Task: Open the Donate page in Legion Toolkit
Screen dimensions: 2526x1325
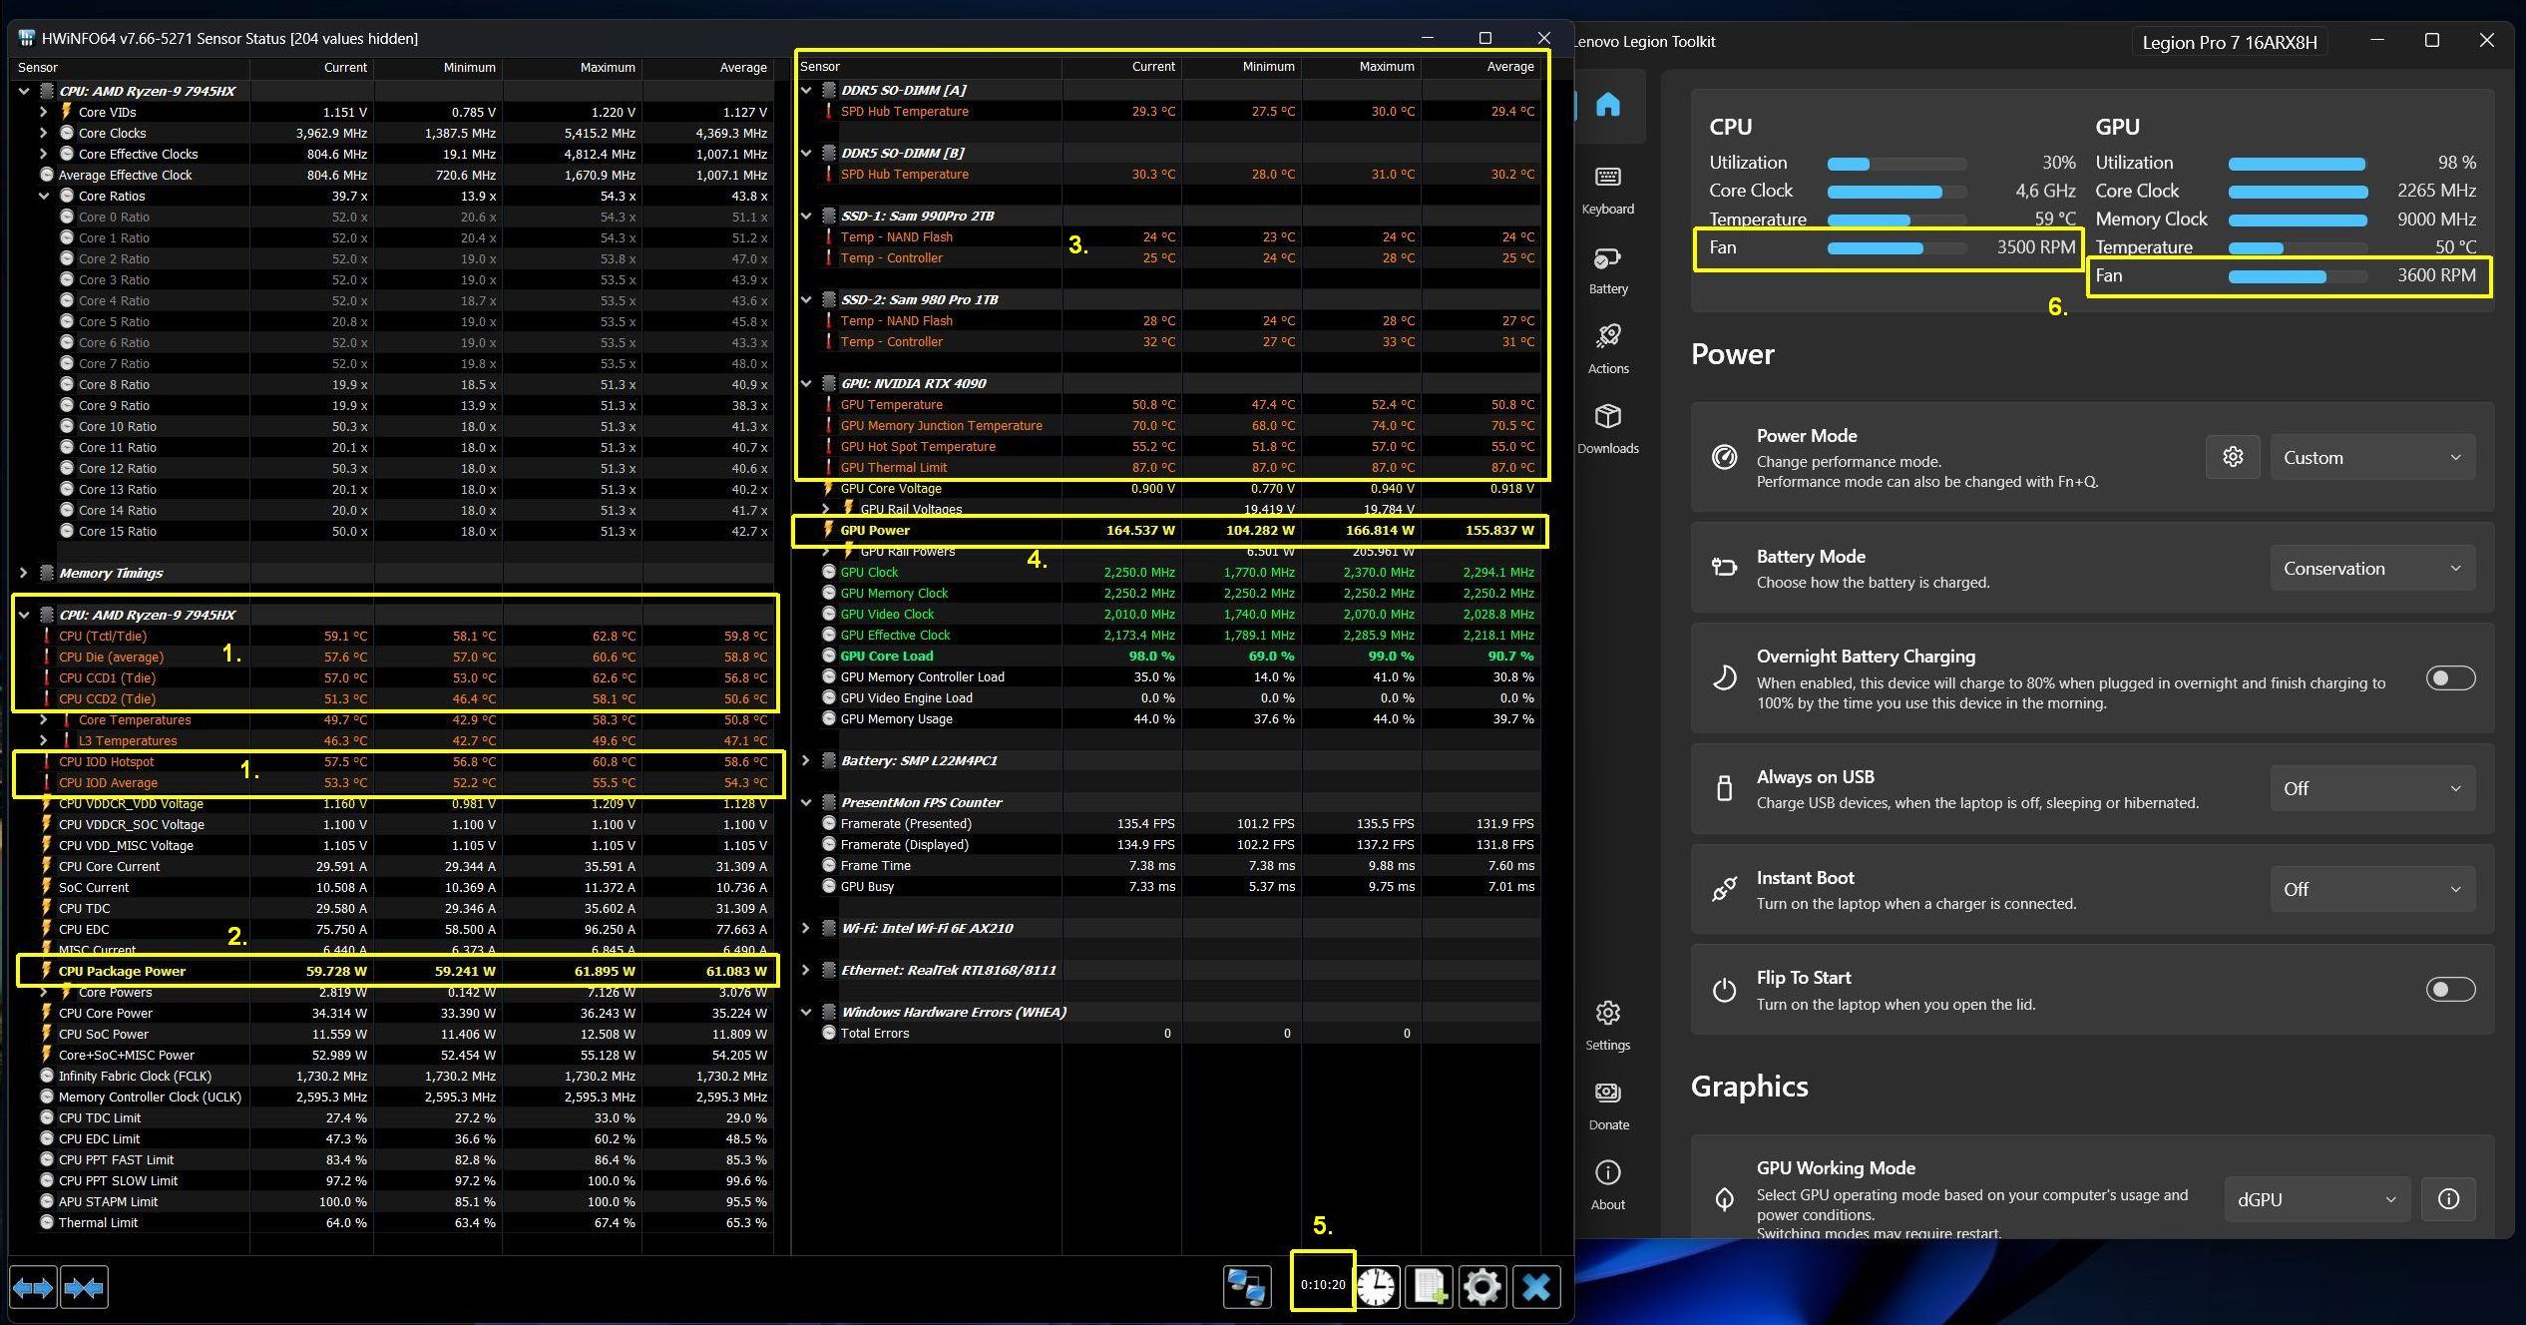Action: tap(1607, 1105)
